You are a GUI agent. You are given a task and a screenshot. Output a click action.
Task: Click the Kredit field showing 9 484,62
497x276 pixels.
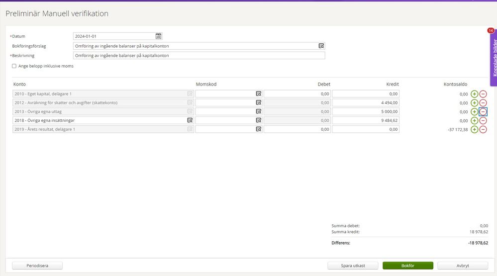pyautogui.click(x=366, y=120)
